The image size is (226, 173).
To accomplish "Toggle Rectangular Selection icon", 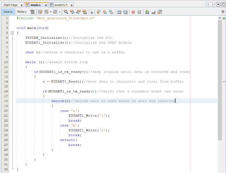I will pyautogui.click(x=91, y=12).
